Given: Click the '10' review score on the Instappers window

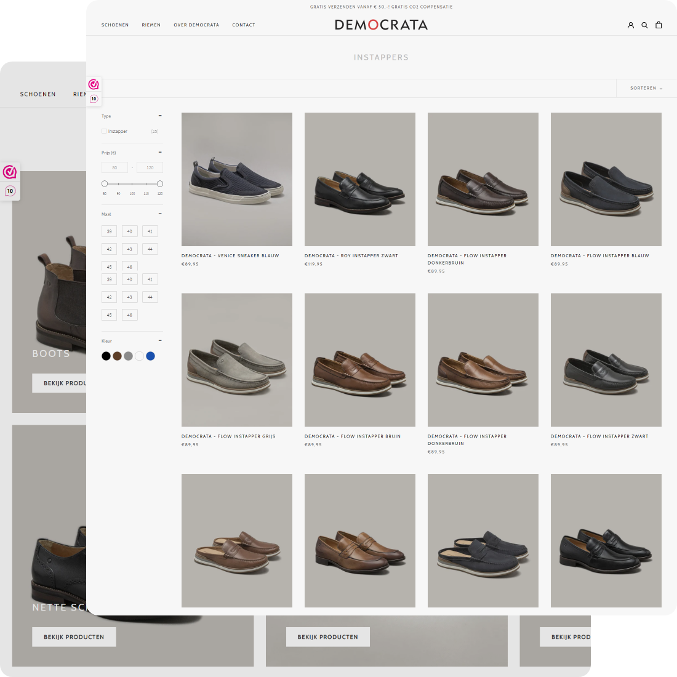Looking at the screenshot, I should point(94,99).
